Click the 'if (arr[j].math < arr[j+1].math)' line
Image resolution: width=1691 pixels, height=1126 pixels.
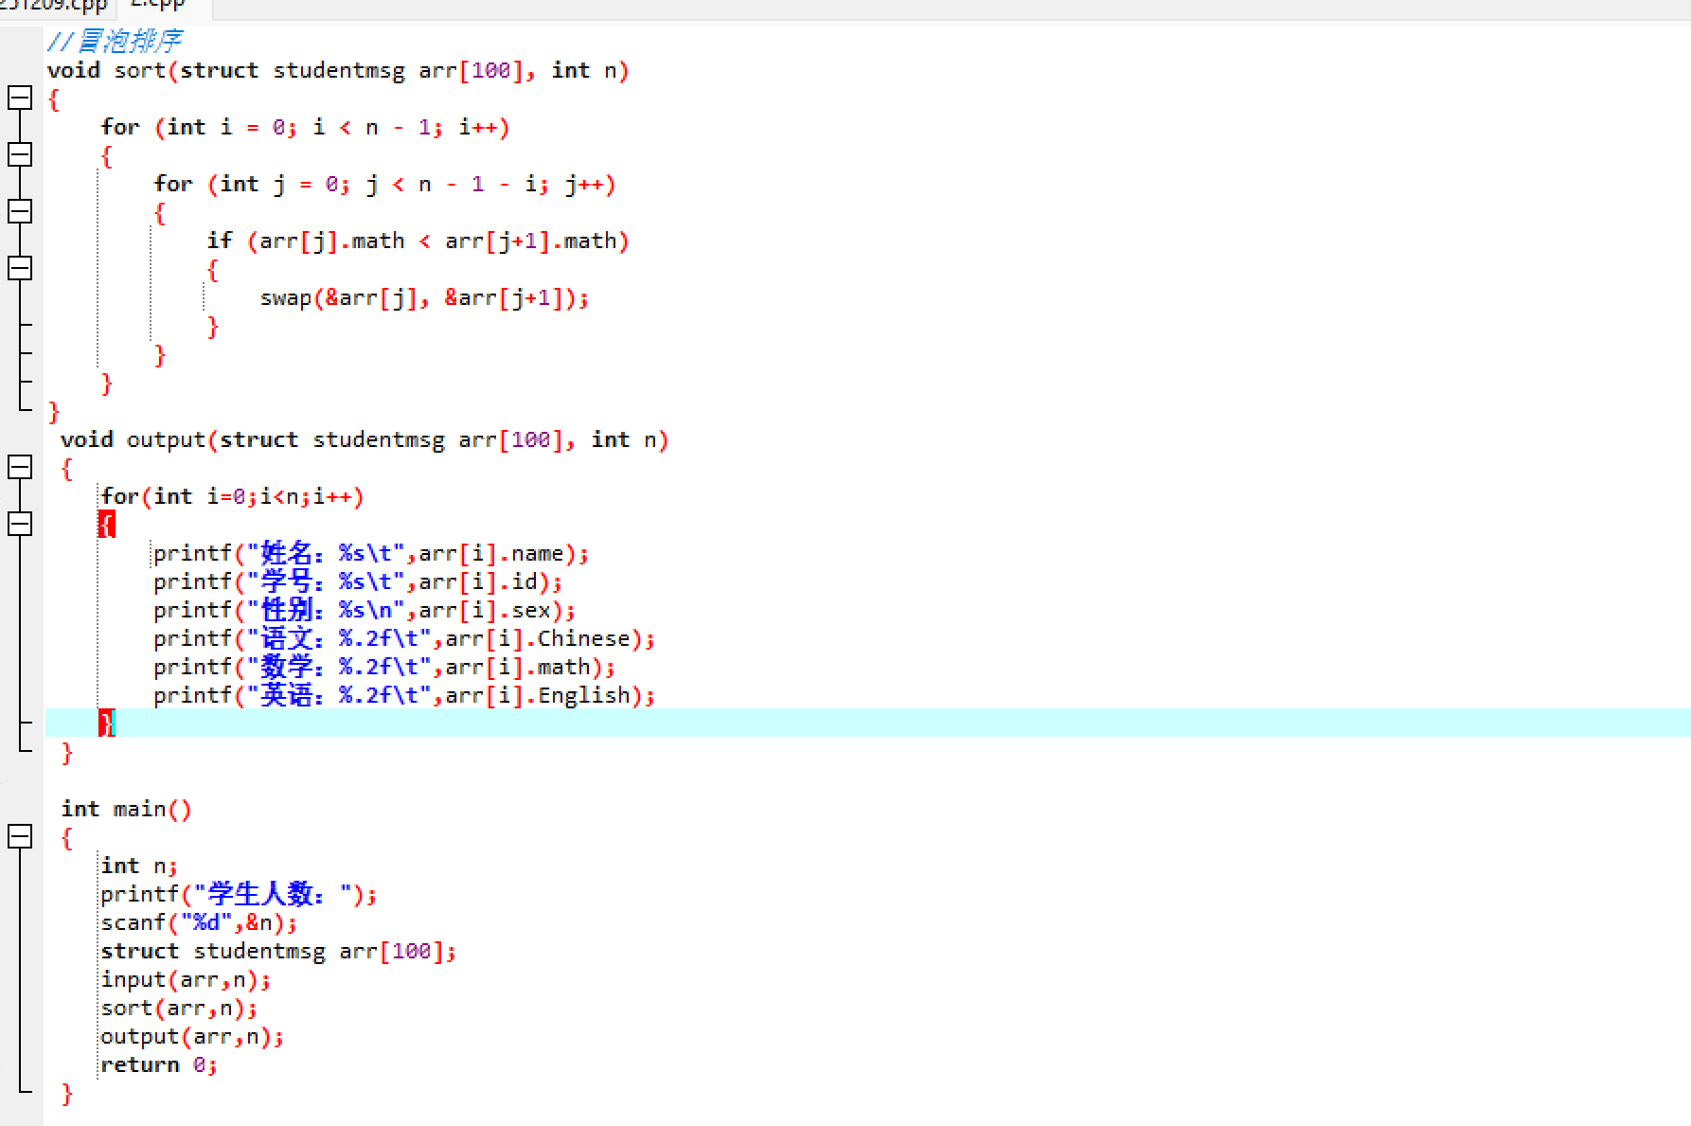point(418,241)
